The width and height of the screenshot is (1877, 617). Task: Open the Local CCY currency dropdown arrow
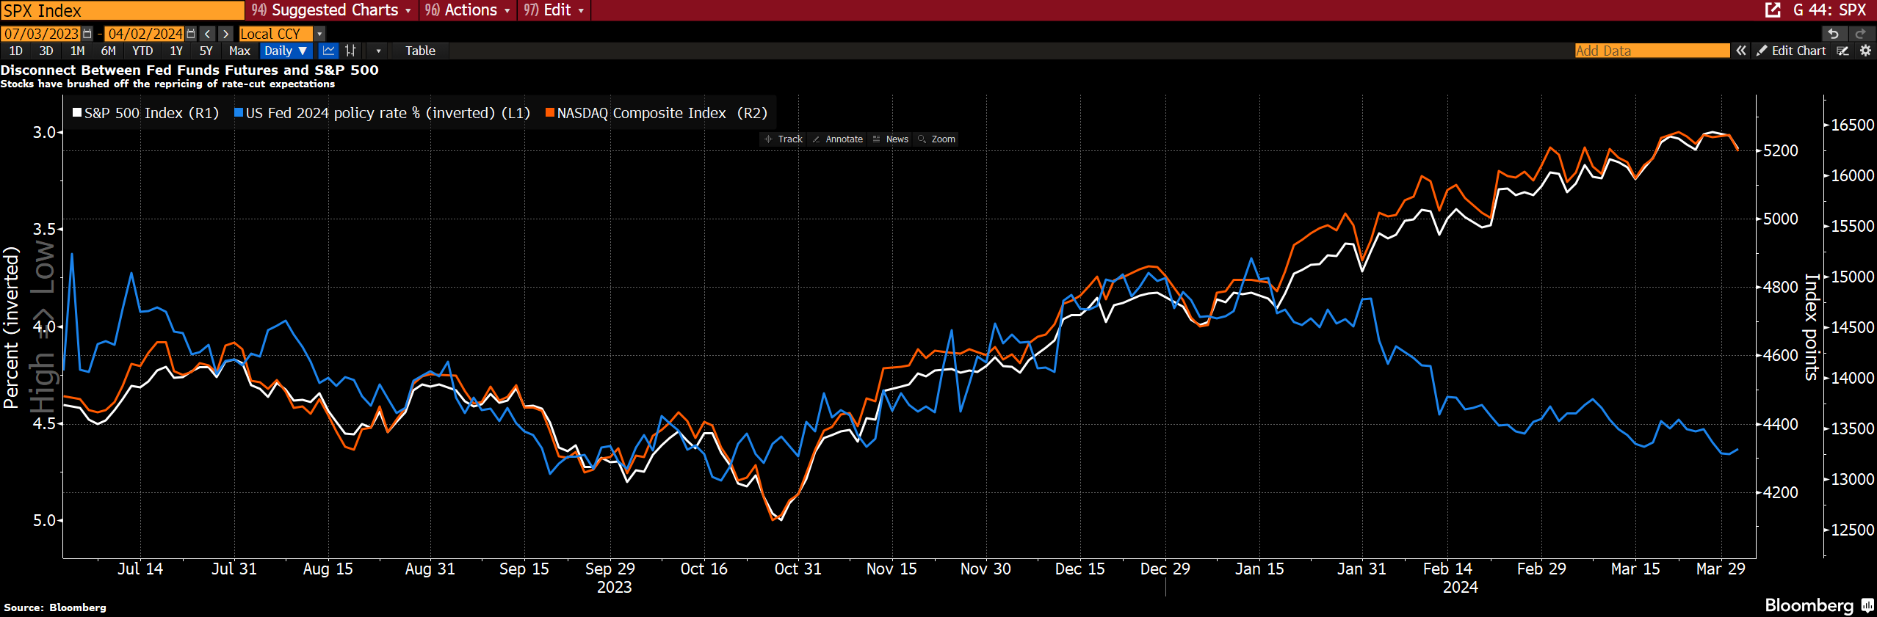(x=319, y=34)
